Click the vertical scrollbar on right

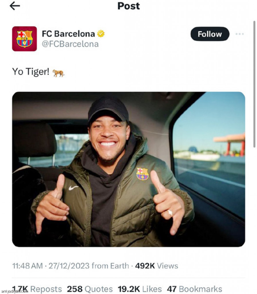(254, 84)
